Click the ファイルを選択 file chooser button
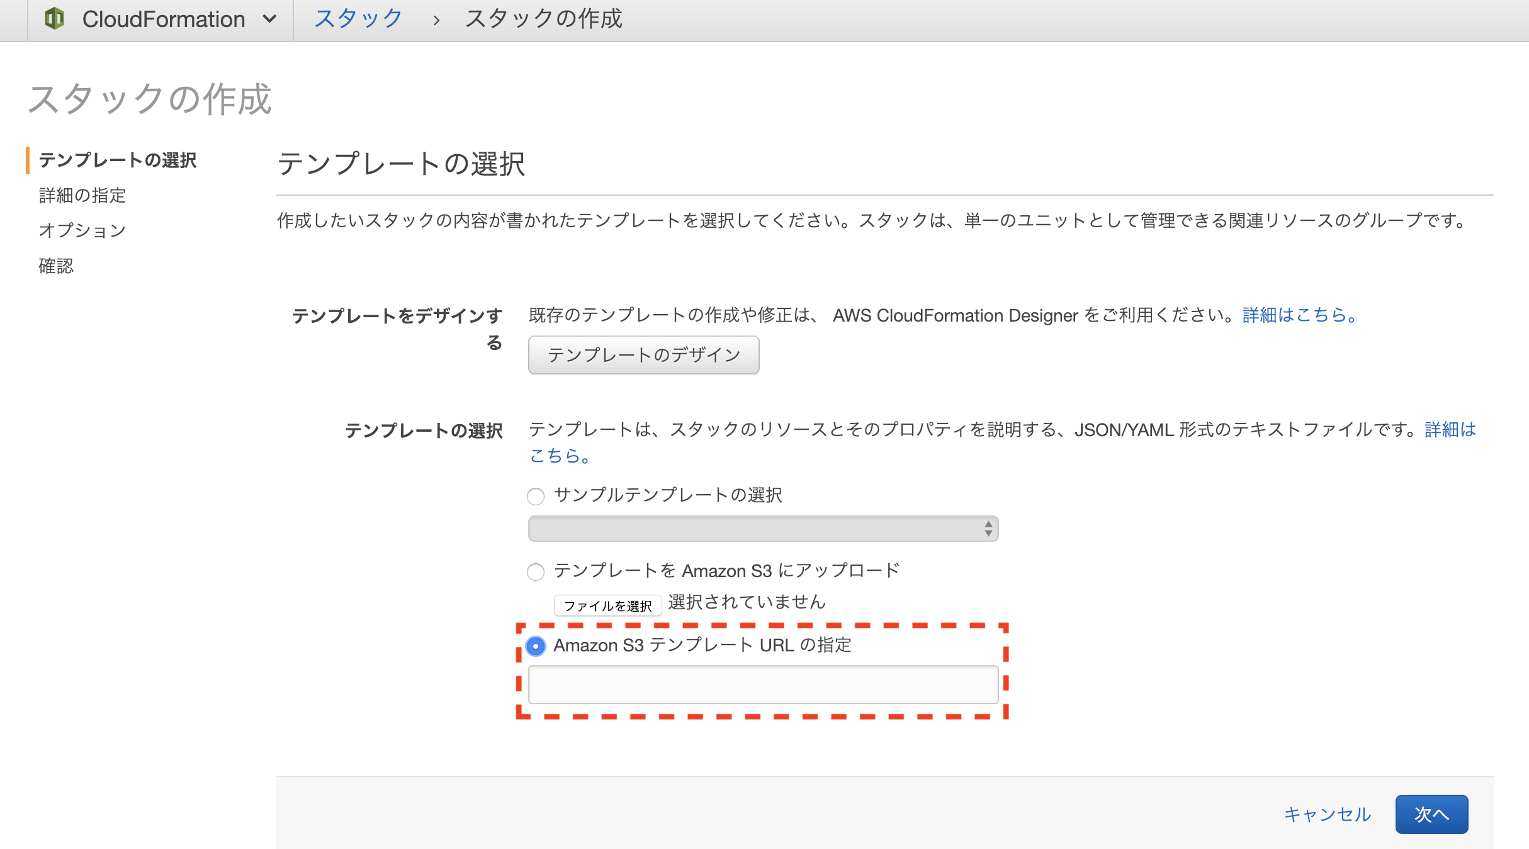The width and height of the screenshot is (1529, 849). pyautogui.click(x=607, y=605)
